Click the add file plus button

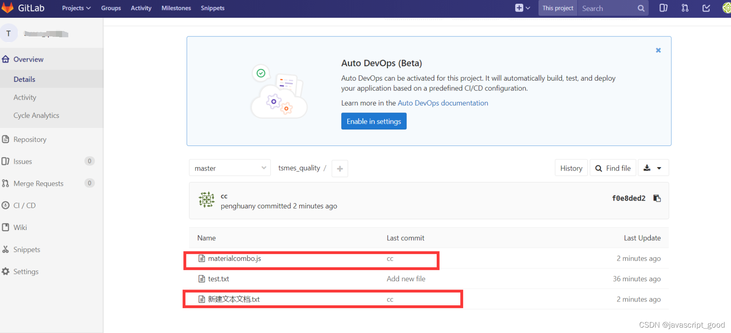pyautogui.click(x=340, y=168)
